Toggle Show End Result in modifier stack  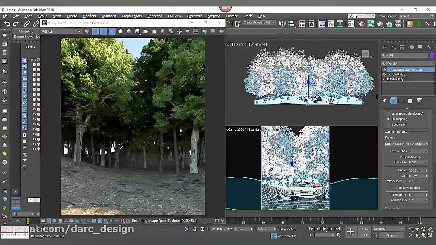(393, 101)
